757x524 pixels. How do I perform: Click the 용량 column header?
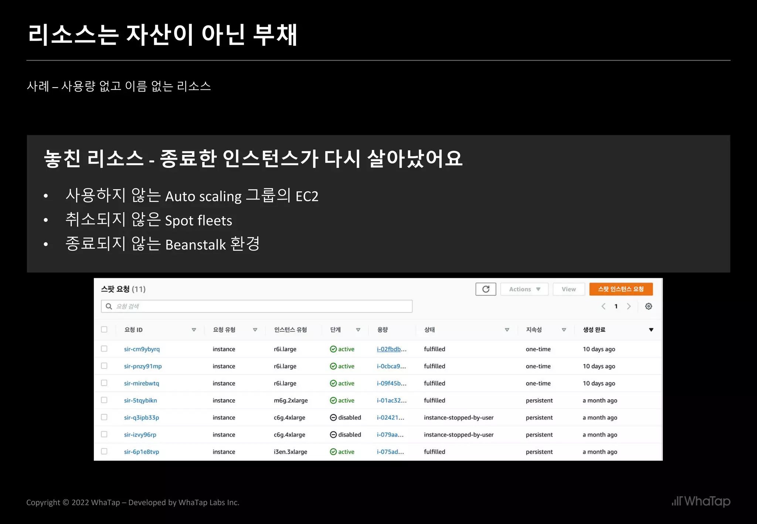pyautogui.click(x=382, y=330)
